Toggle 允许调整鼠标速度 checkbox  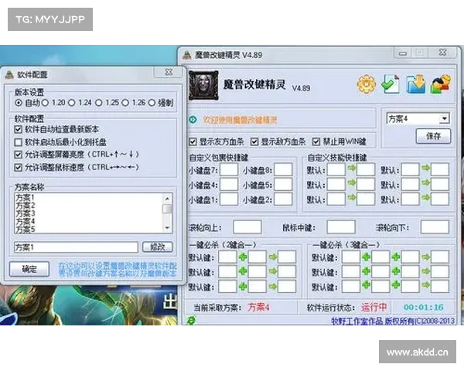[19, 168]
